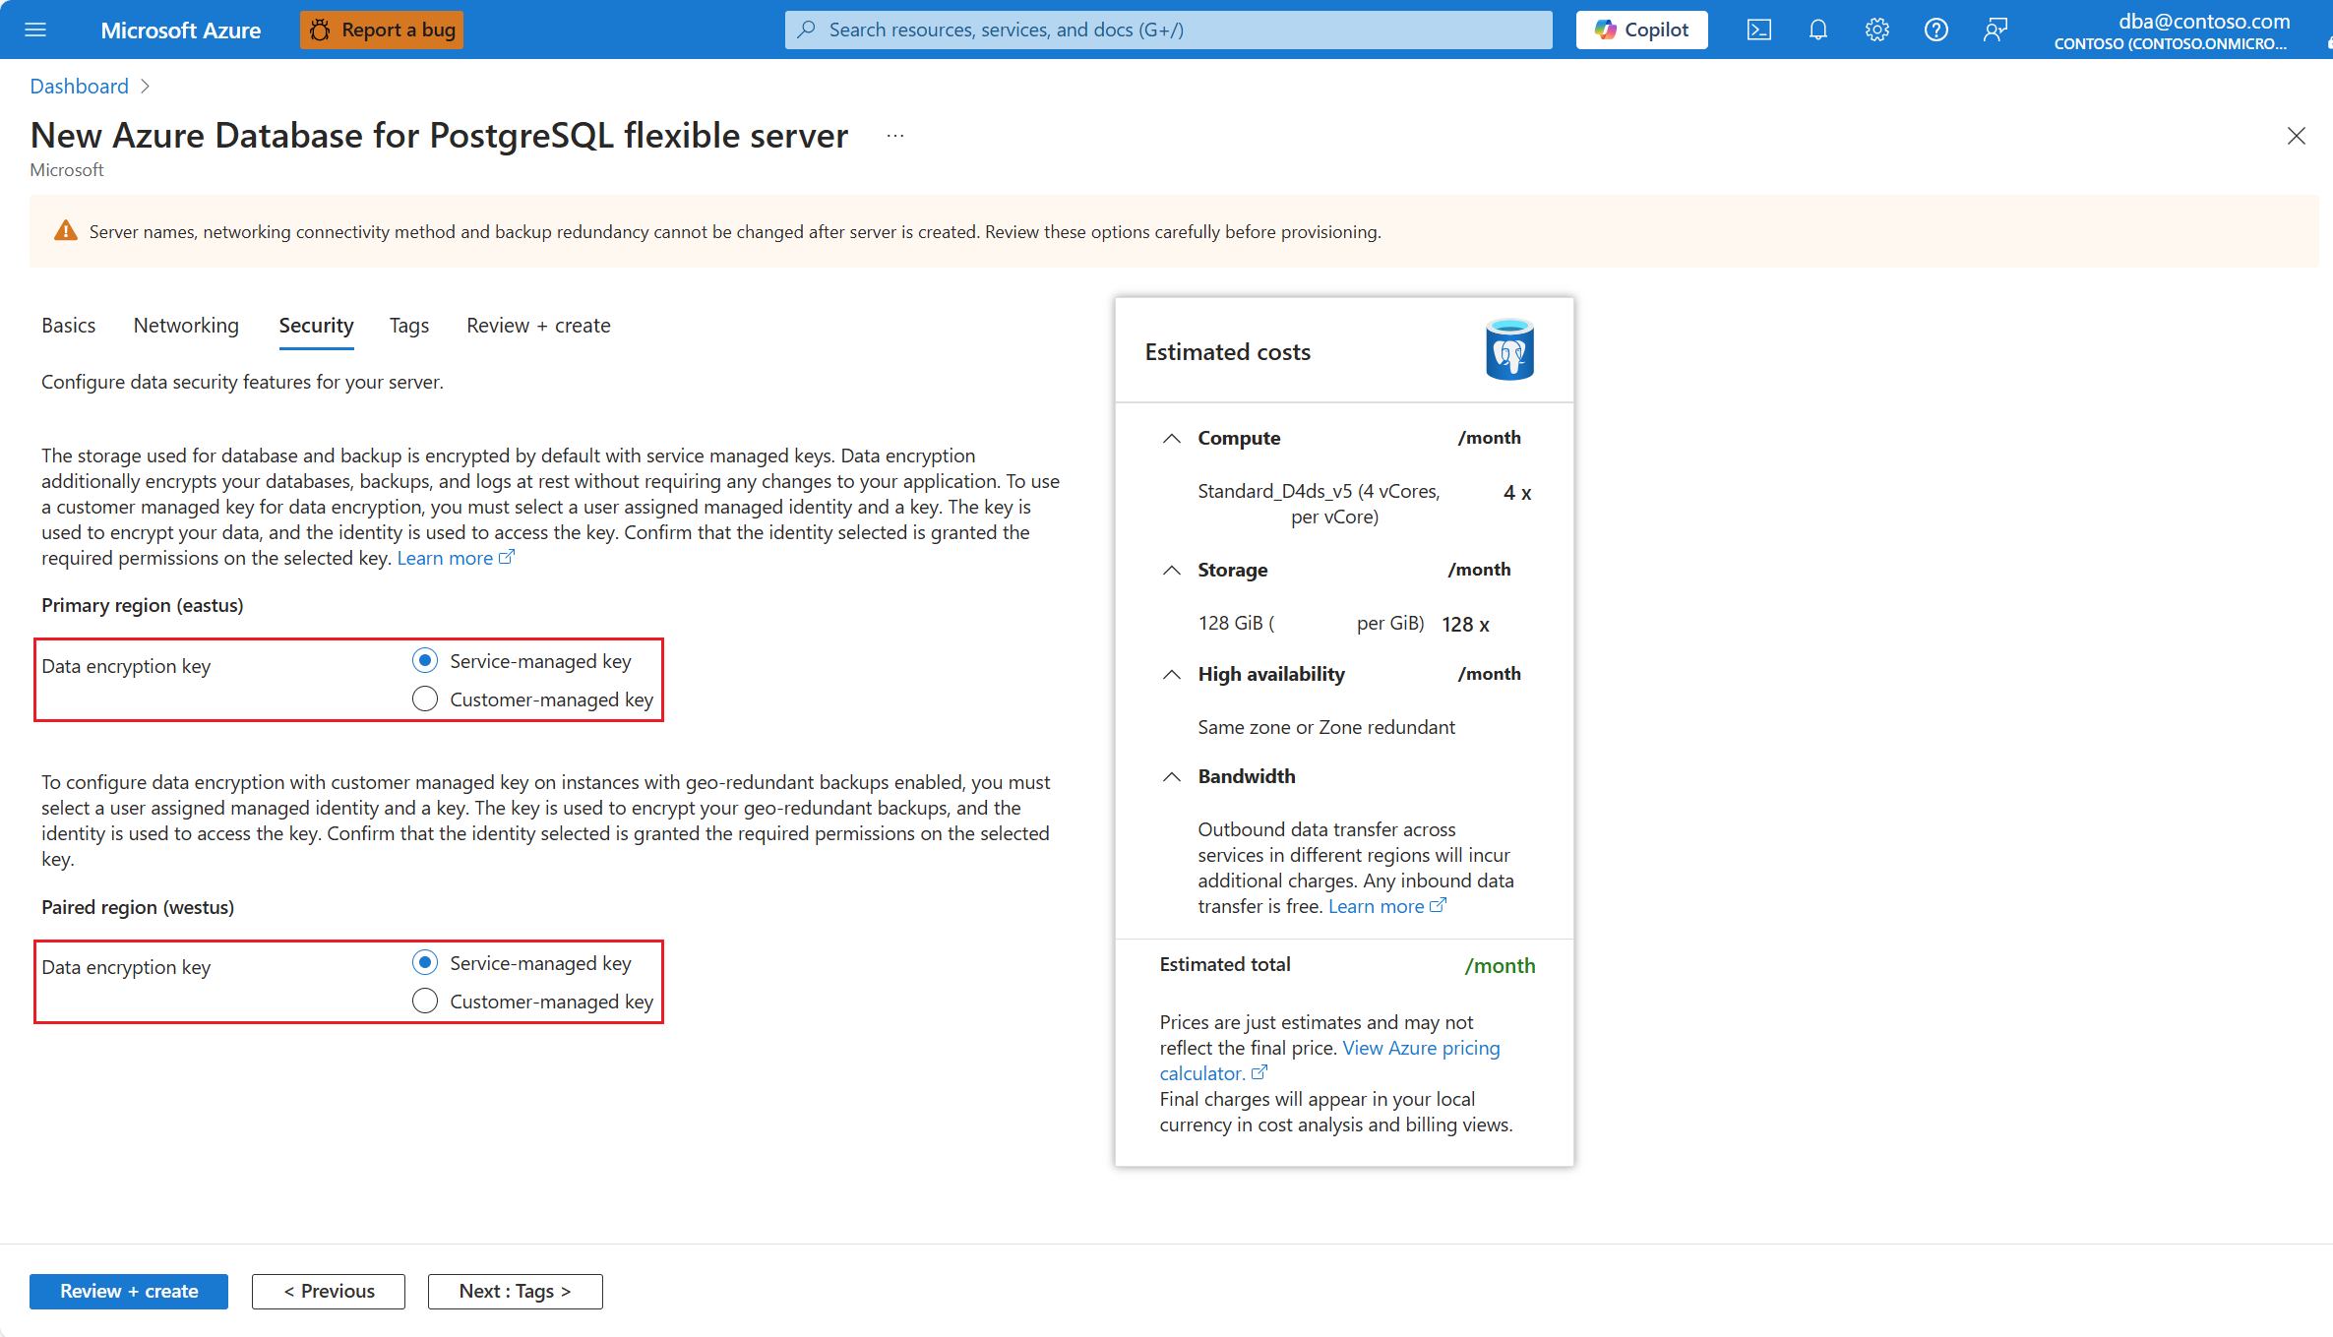Click the Report a bug button
Screen dimensions: 2333x1337
[382, 30]
